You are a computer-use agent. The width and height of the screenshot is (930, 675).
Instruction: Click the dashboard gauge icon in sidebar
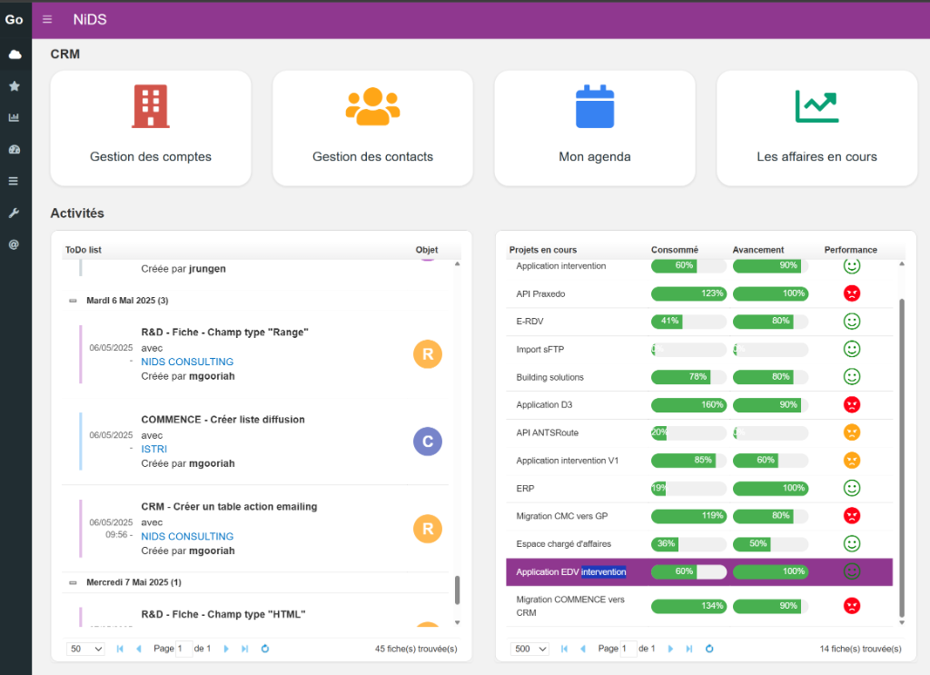coord(14,148)
